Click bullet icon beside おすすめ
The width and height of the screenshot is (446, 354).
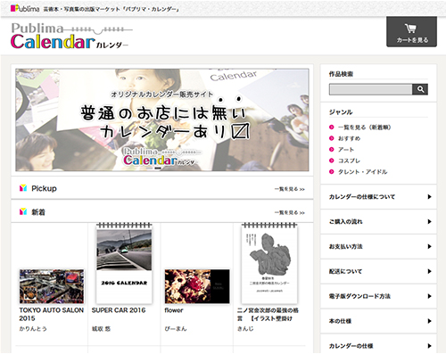[332, 138]
